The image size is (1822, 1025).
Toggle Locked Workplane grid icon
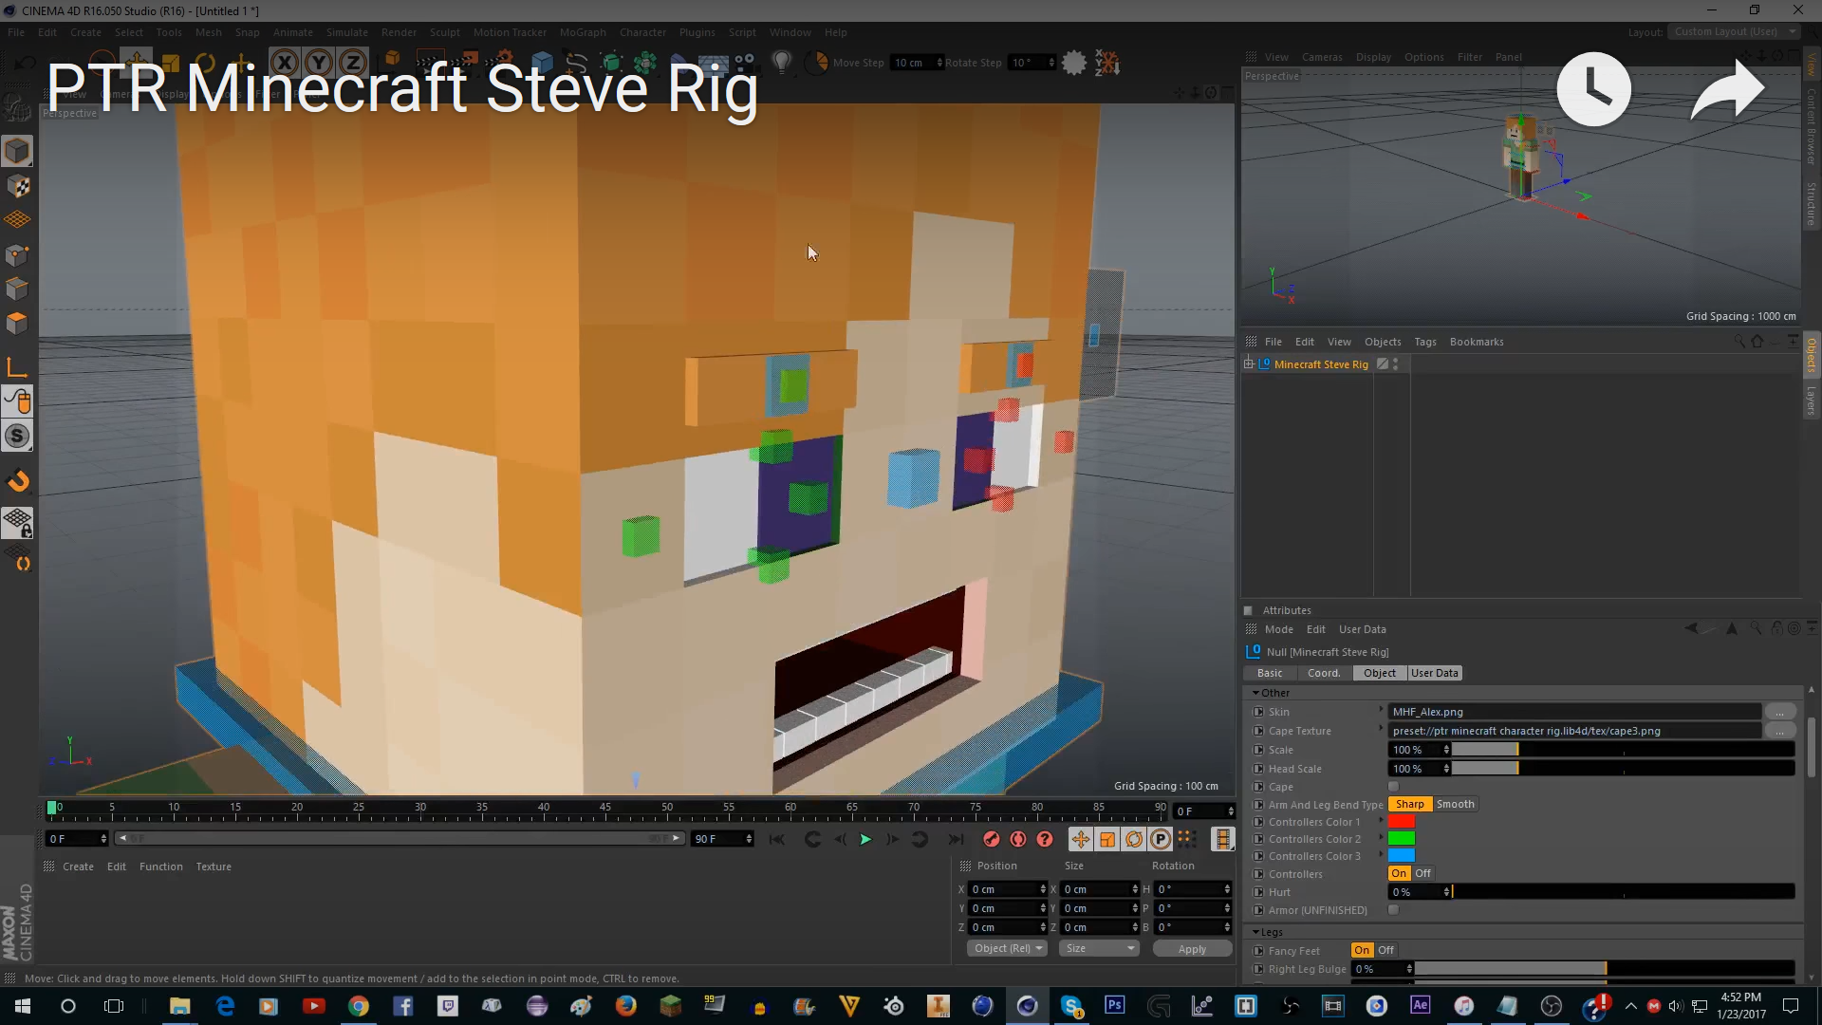17,521
